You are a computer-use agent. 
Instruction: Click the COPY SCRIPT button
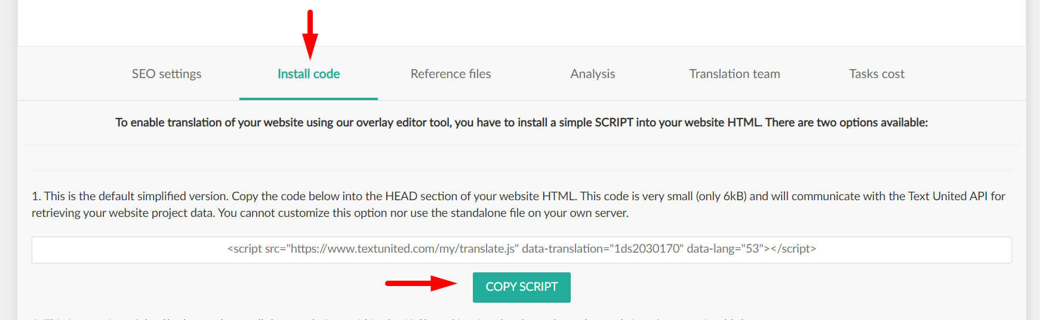[522, 287]
